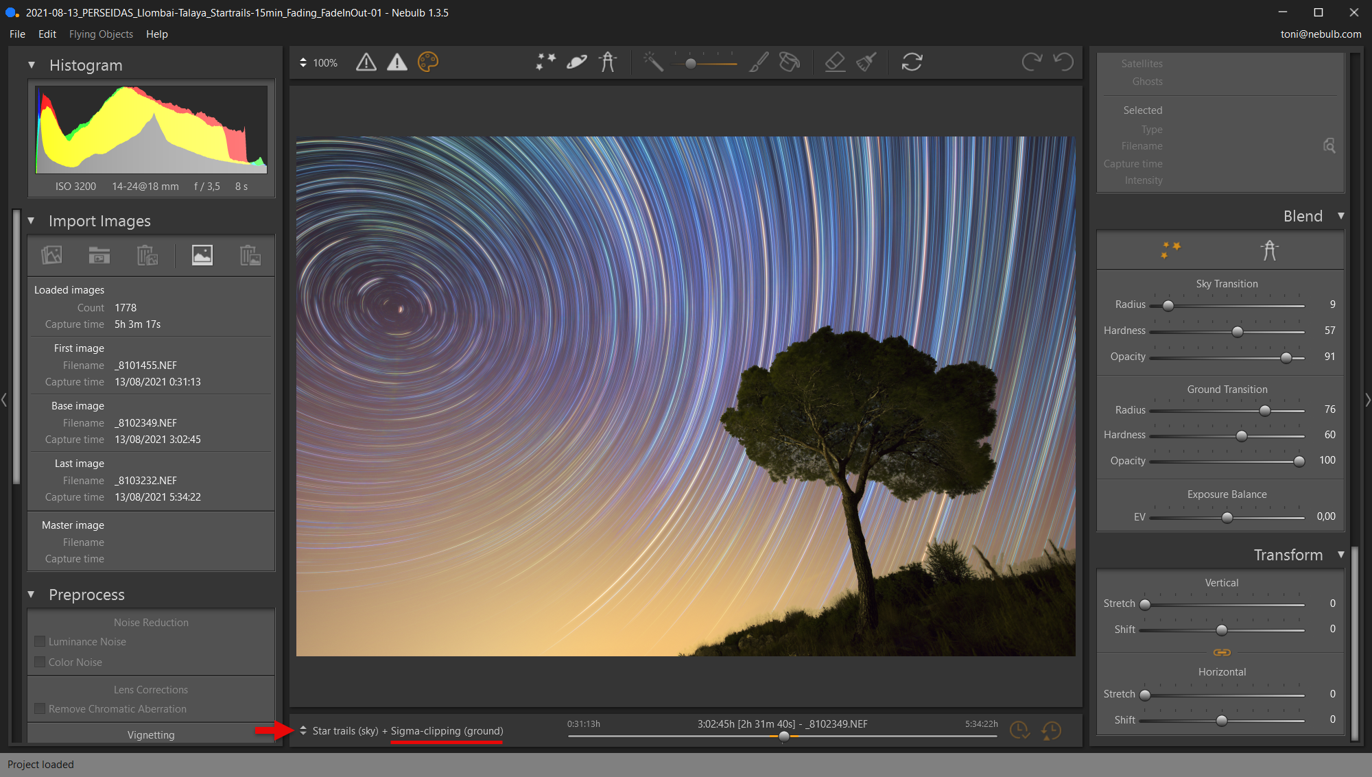
Task: Select the broom cleanup tool
Action: click(866, 62)
